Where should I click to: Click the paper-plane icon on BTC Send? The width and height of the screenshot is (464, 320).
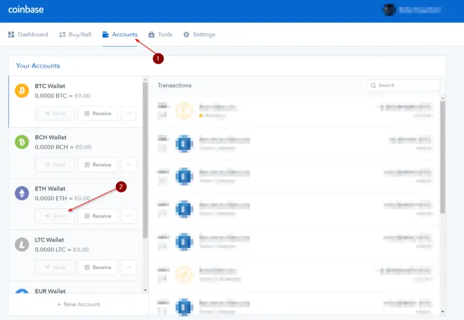point(47,114)
